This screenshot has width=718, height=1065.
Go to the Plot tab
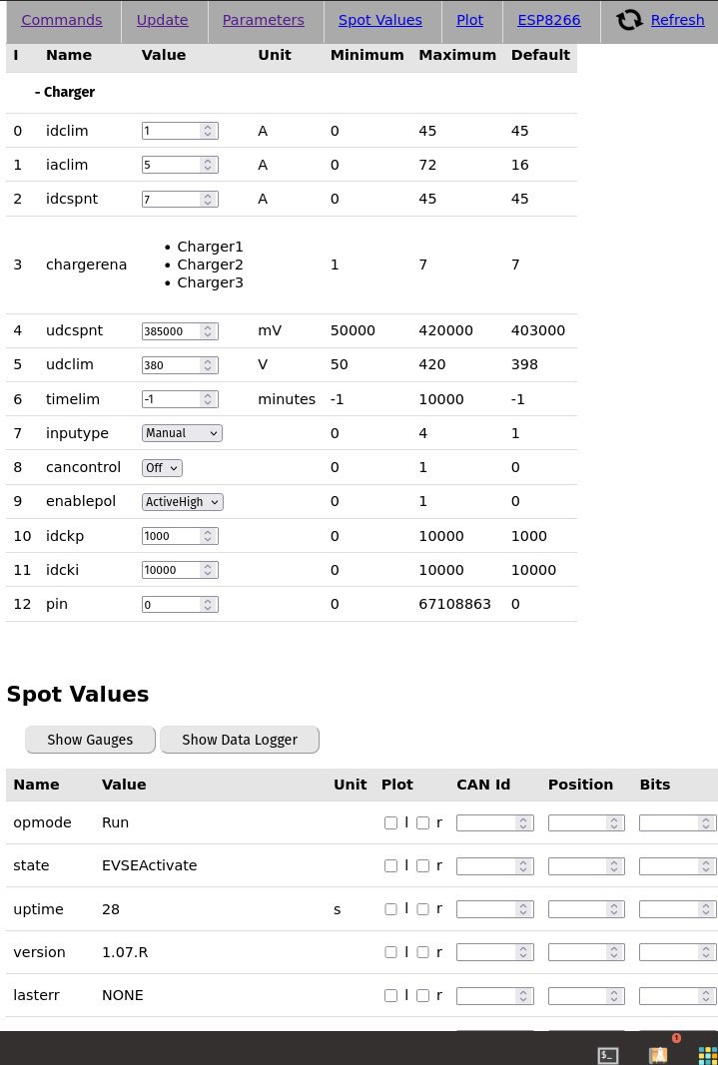coord(469,20)
